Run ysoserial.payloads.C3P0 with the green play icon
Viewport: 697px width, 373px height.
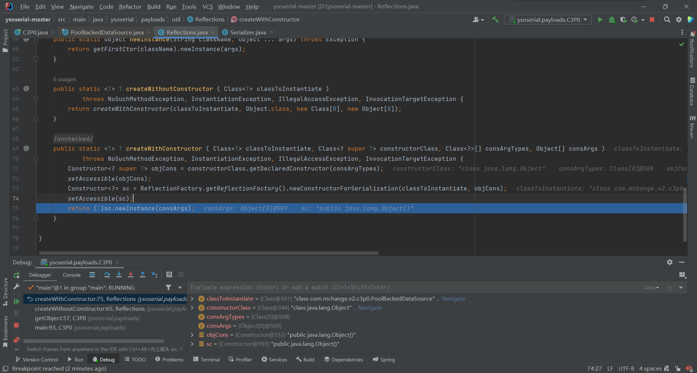[600, 20]
